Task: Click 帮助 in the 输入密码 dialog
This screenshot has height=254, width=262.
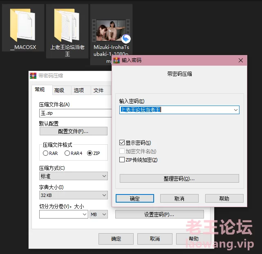Action: point(224,199)
